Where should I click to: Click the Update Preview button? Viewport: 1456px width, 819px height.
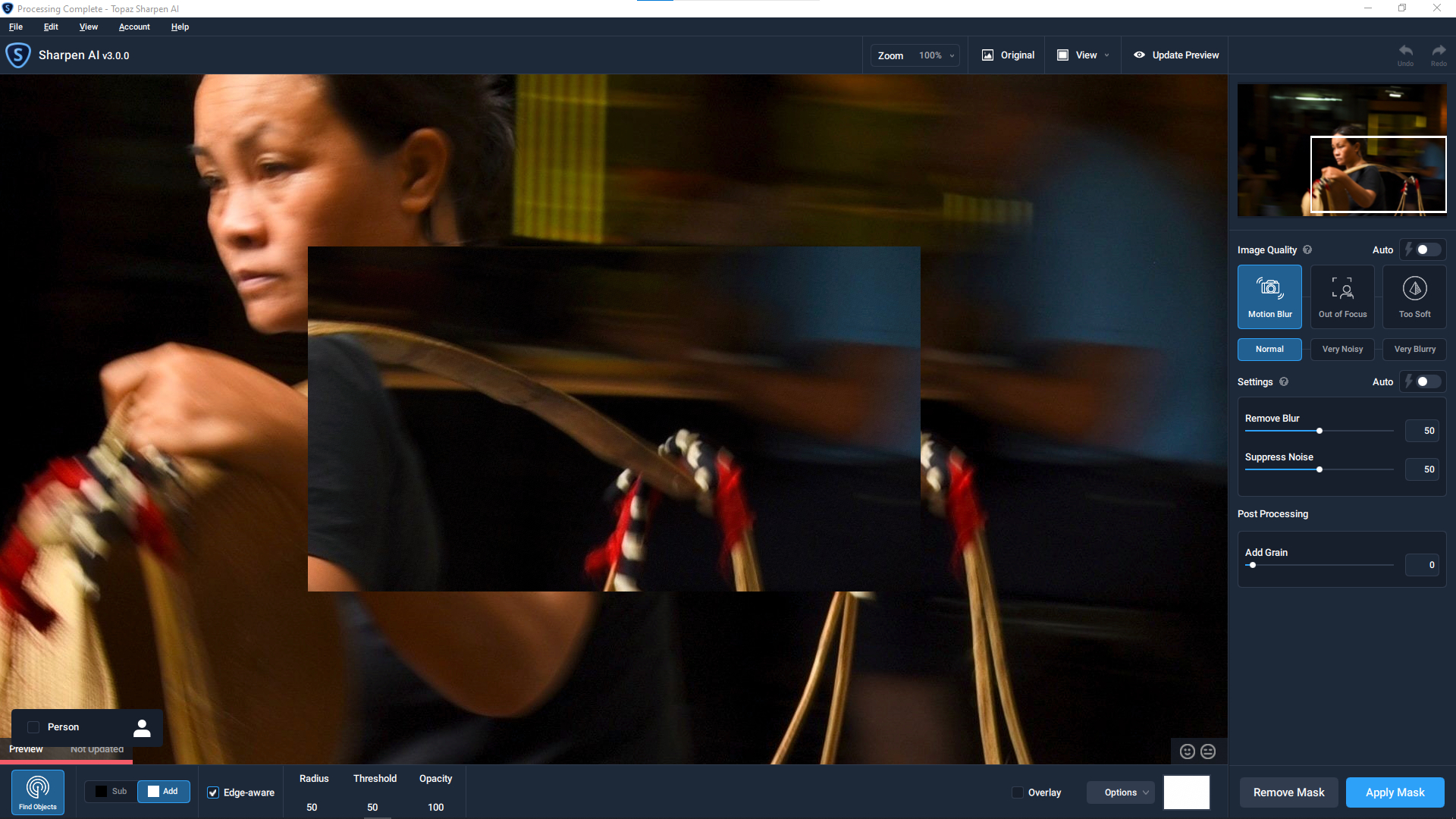pos(1176,55)
